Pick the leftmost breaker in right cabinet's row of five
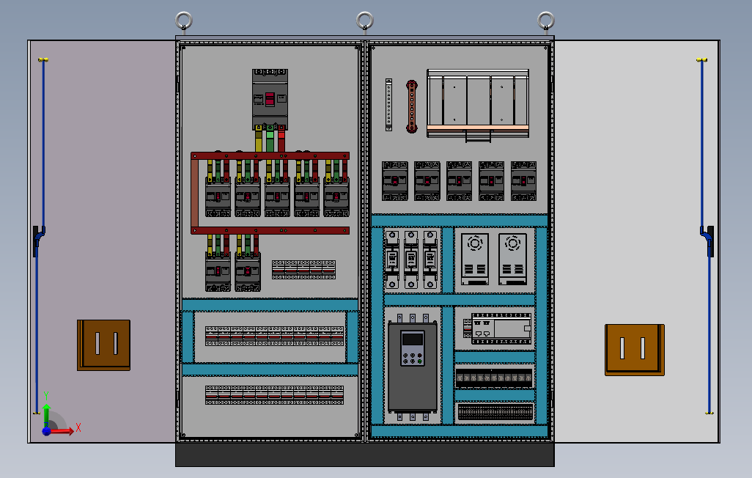Screen dimensions: 752x478 coord(395,181)
